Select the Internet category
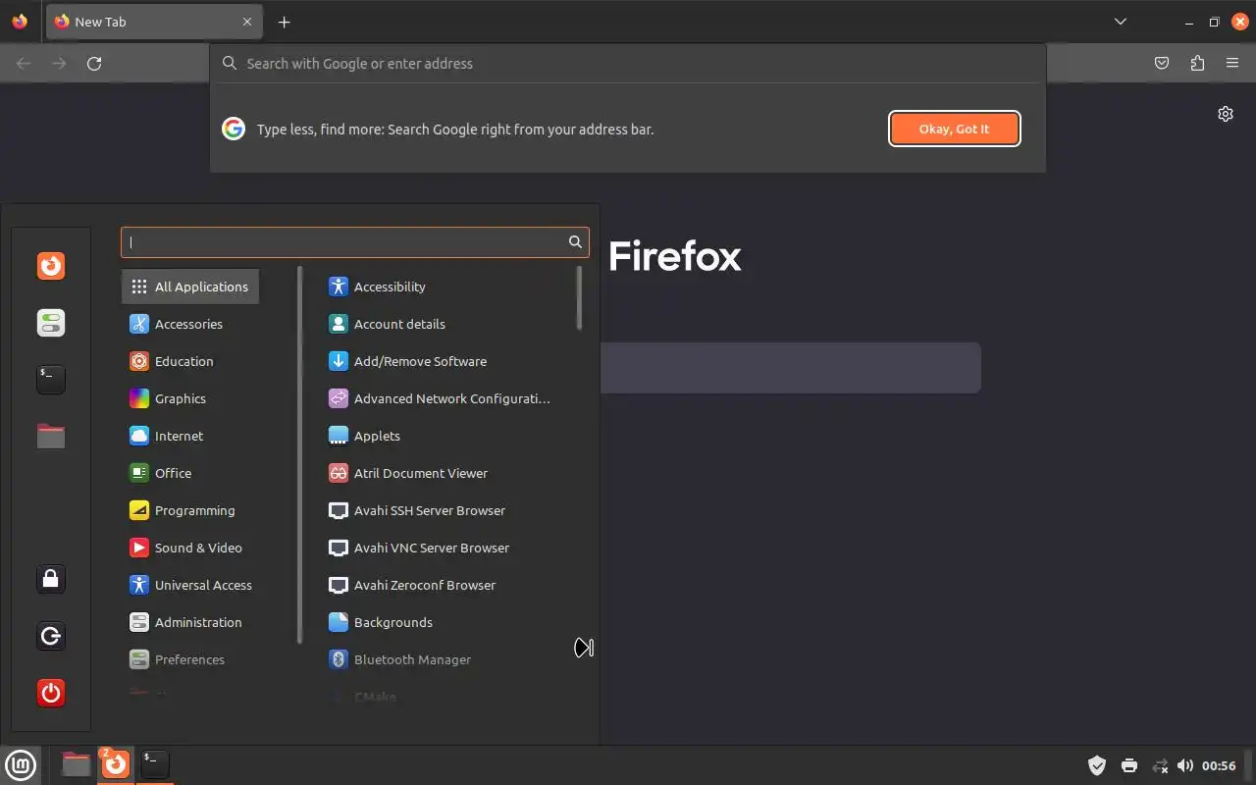This screenshot has height=785, width=1256. pyautogui.click(x=167, y=436)
